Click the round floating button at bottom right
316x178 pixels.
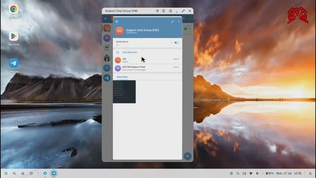click(188, 156)
